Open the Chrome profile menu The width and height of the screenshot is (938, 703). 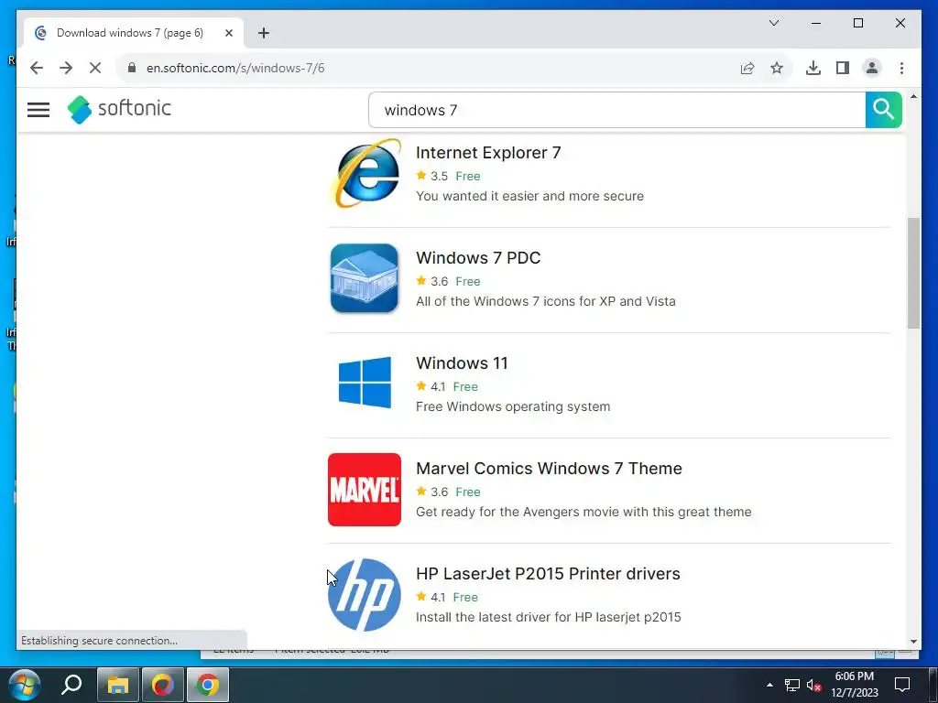pyautogui.click(x=872, y=68)
